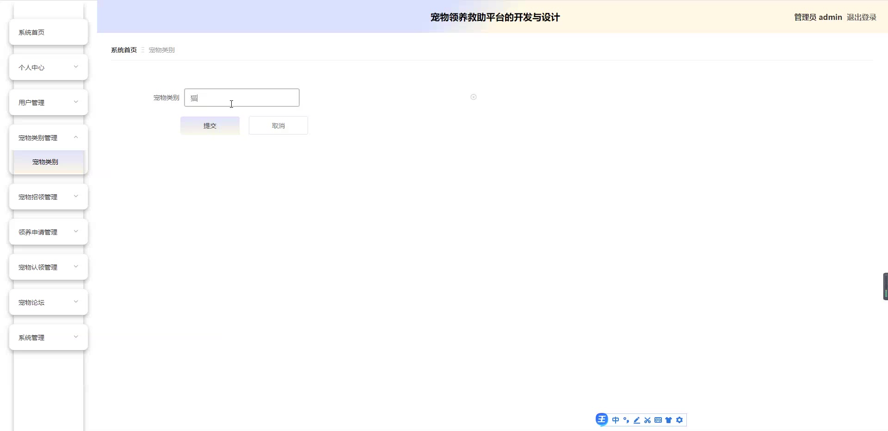Image resolution: width=888 pixels, height=431 pixels.
Task: Expand the 用户管理 menu chevron
Action: [x=76, y=102]
